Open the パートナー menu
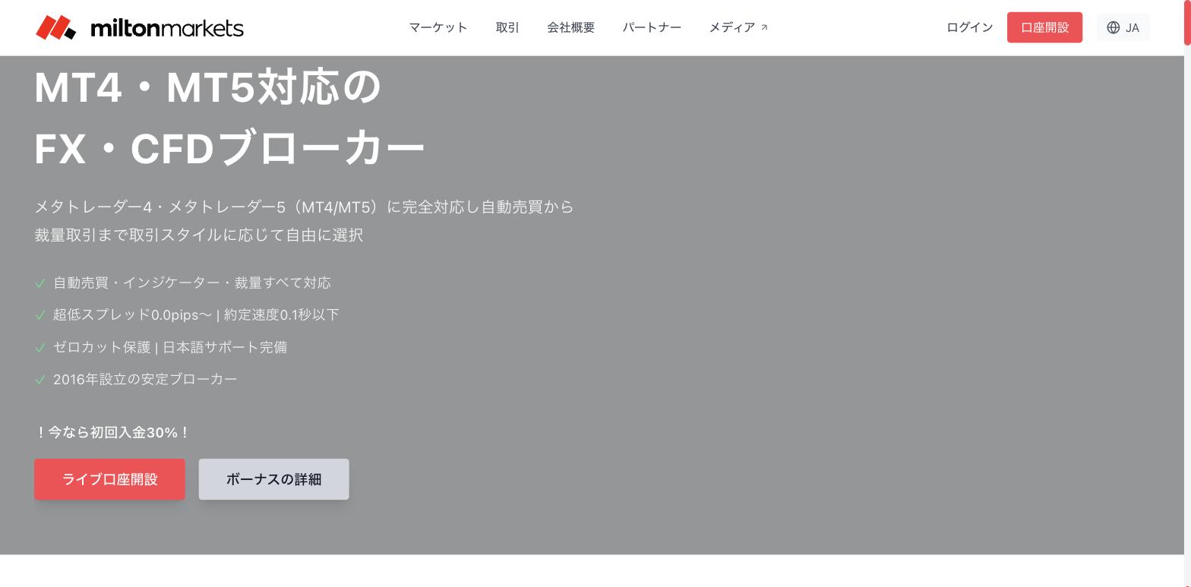1191x587 pixels. [652, 27]
